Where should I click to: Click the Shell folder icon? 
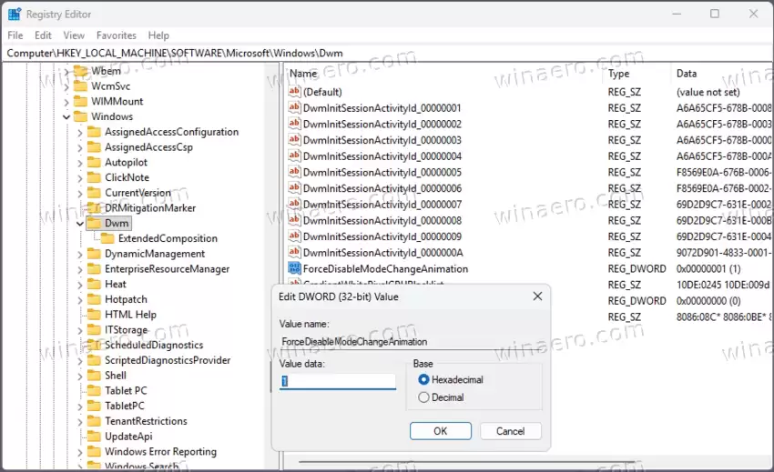94,376
